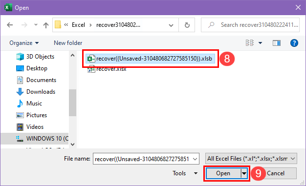Close the Open dialog
This screenshot has width=306, height=186.
click(298, 7)
